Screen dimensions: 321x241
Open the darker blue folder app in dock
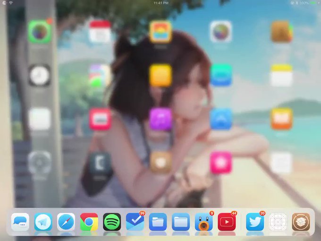pyautogui.click(x=158, y=222)
